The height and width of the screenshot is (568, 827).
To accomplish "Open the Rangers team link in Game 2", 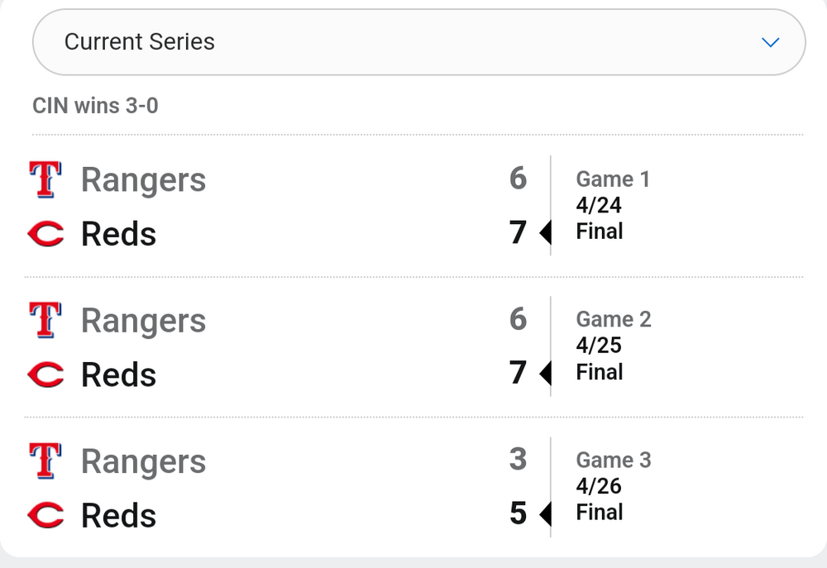I will coord(143,321).
